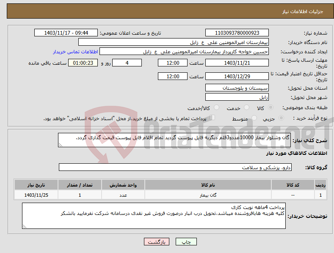The image size is (334, 253).
Task: Click the -- item code cell
Action: point(293,195)
